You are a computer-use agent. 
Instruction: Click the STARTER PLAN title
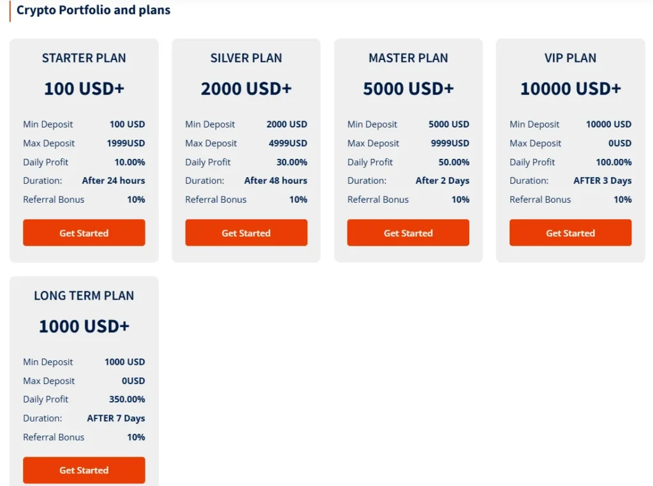point(84,58)
